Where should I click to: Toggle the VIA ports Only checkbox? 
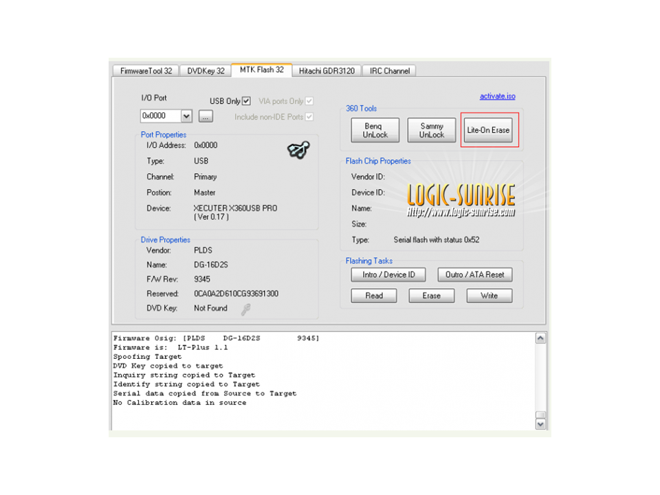pyautogui.click(x=309, y=101)
